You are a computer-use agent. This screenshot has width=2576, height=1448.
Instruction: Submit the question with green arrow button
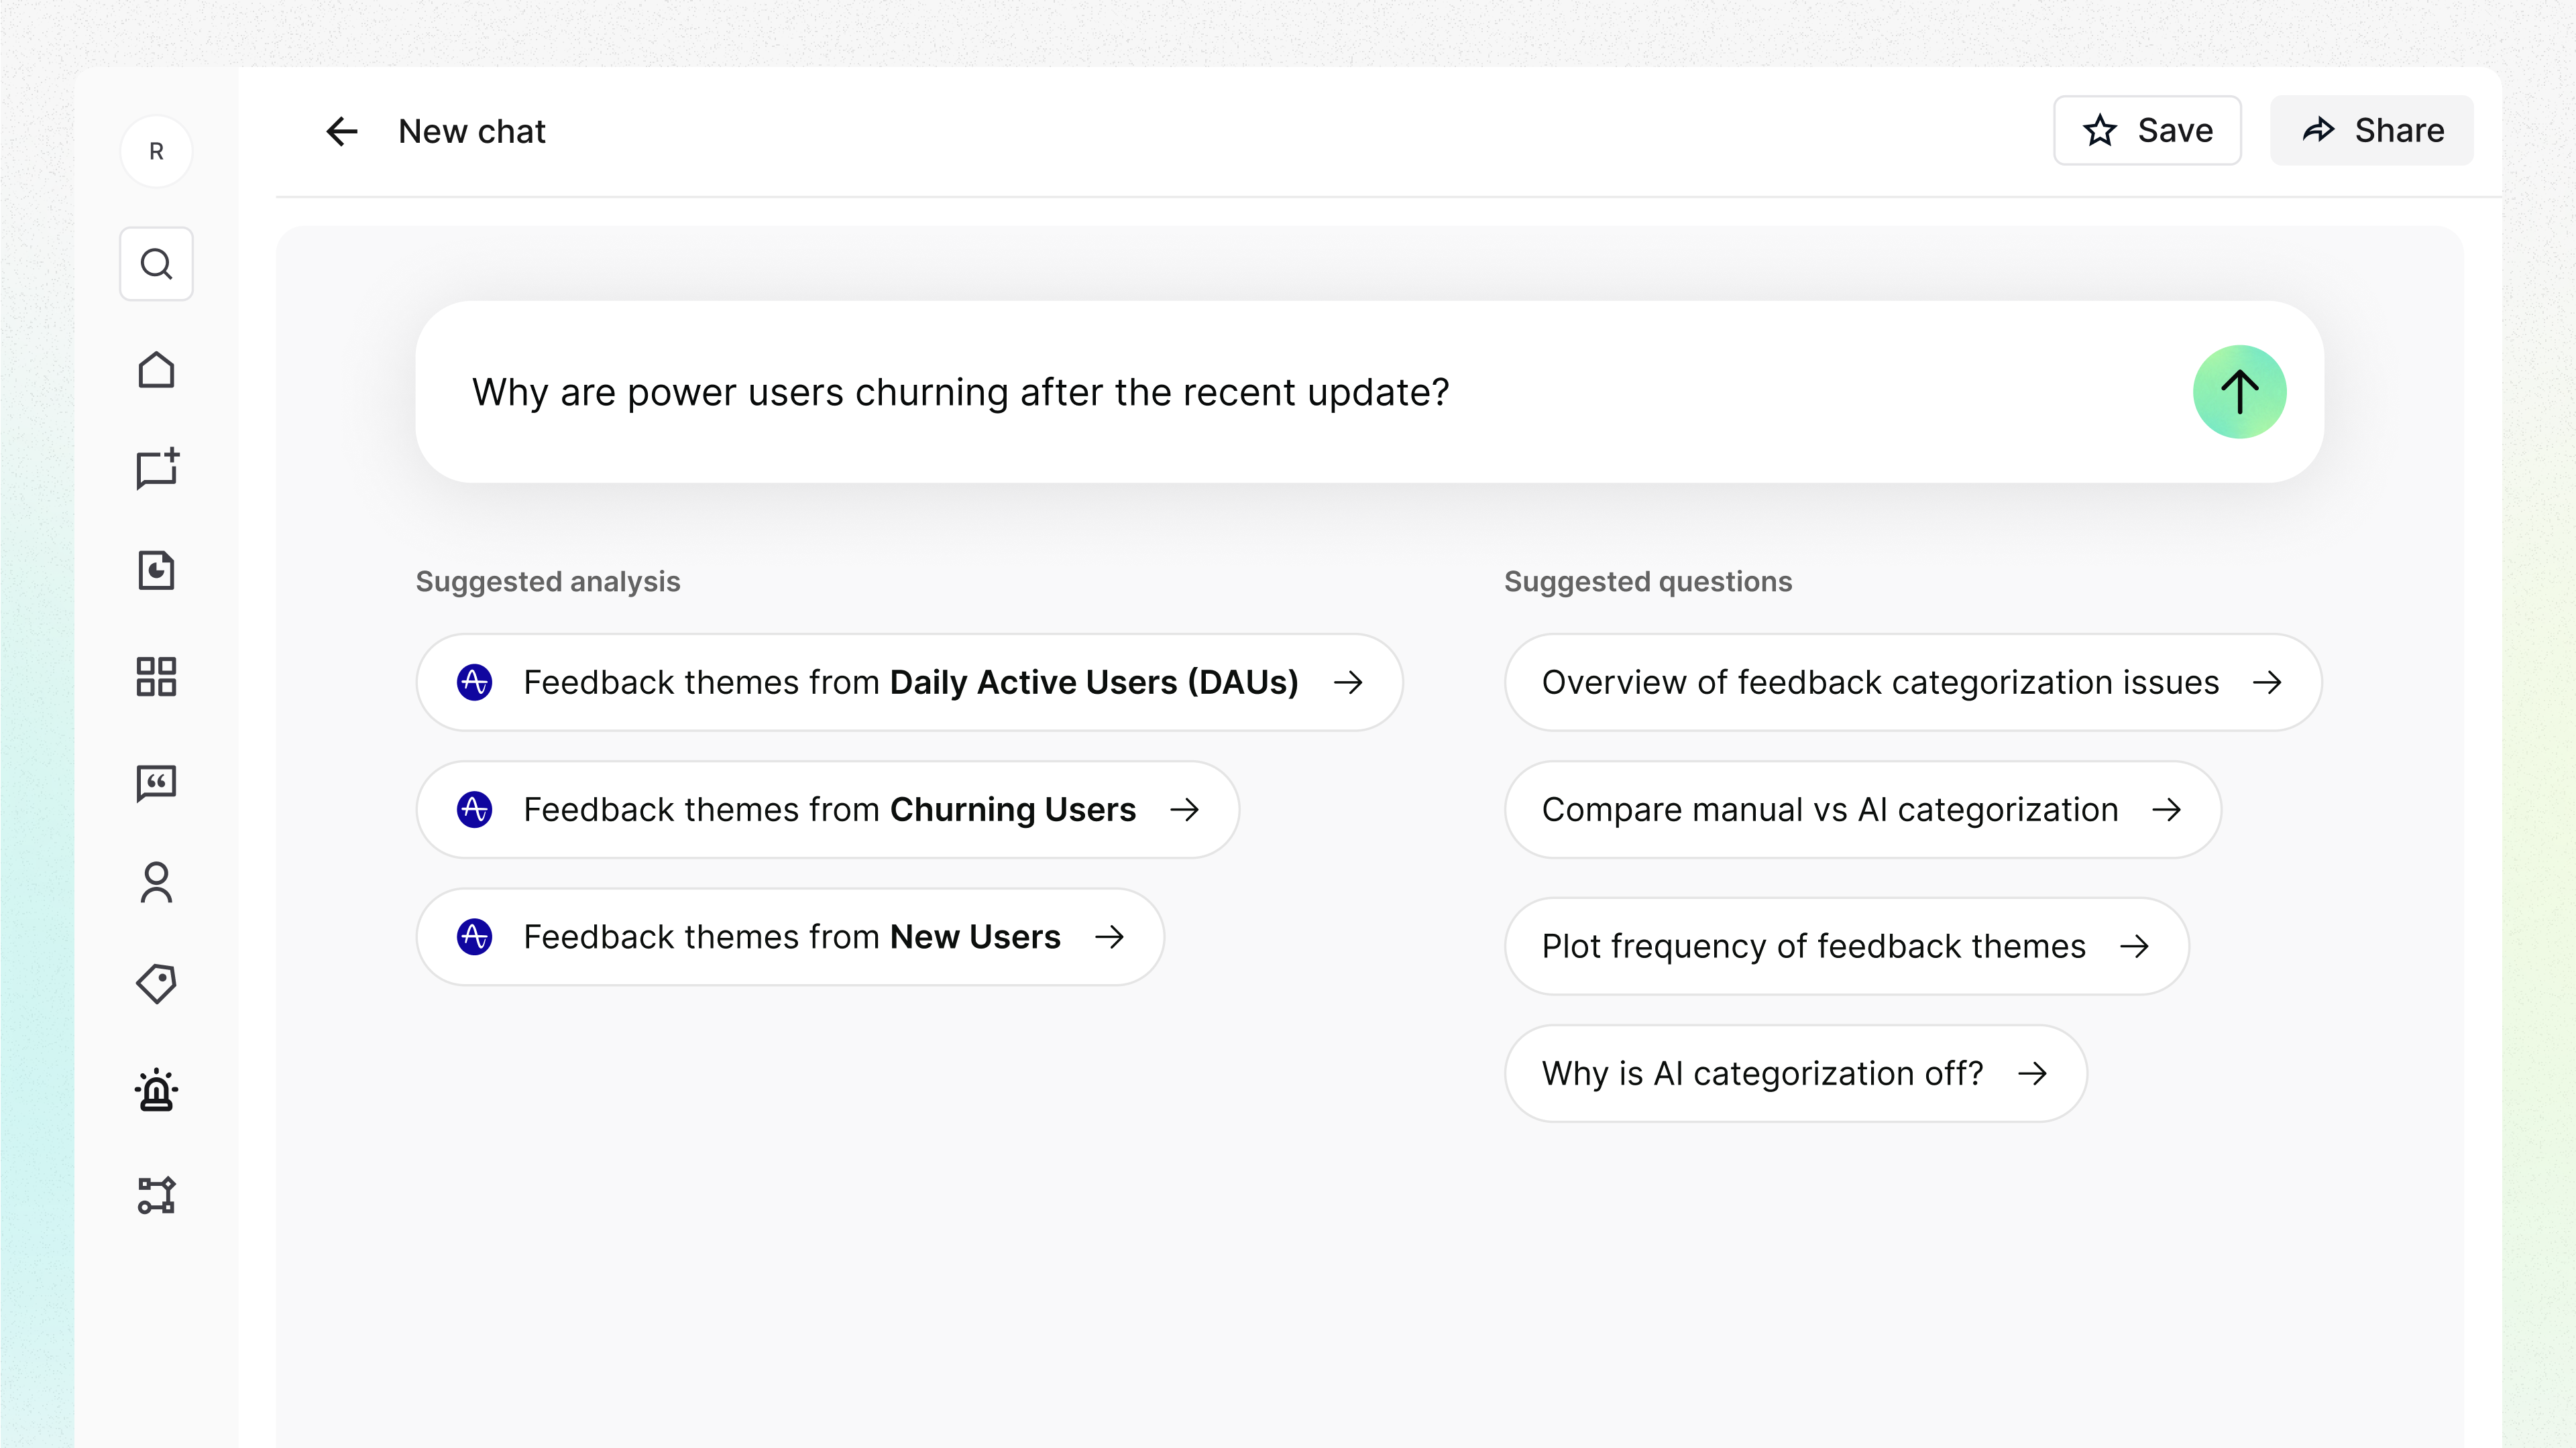coord(2239,391)
